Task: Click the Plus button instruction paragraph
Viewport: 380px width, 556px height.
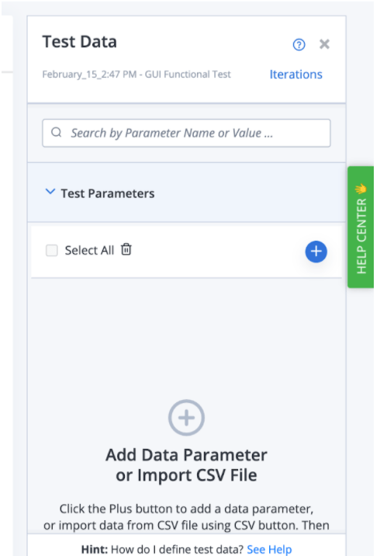Action: (186, 516)
